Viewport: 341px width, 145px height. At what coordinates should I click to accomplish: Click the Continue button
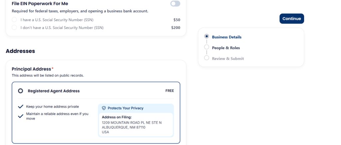(292, 19)
